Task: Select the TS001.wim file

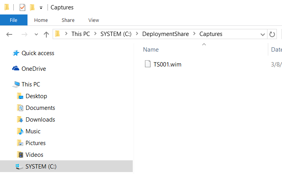Action: click(167, 64)
